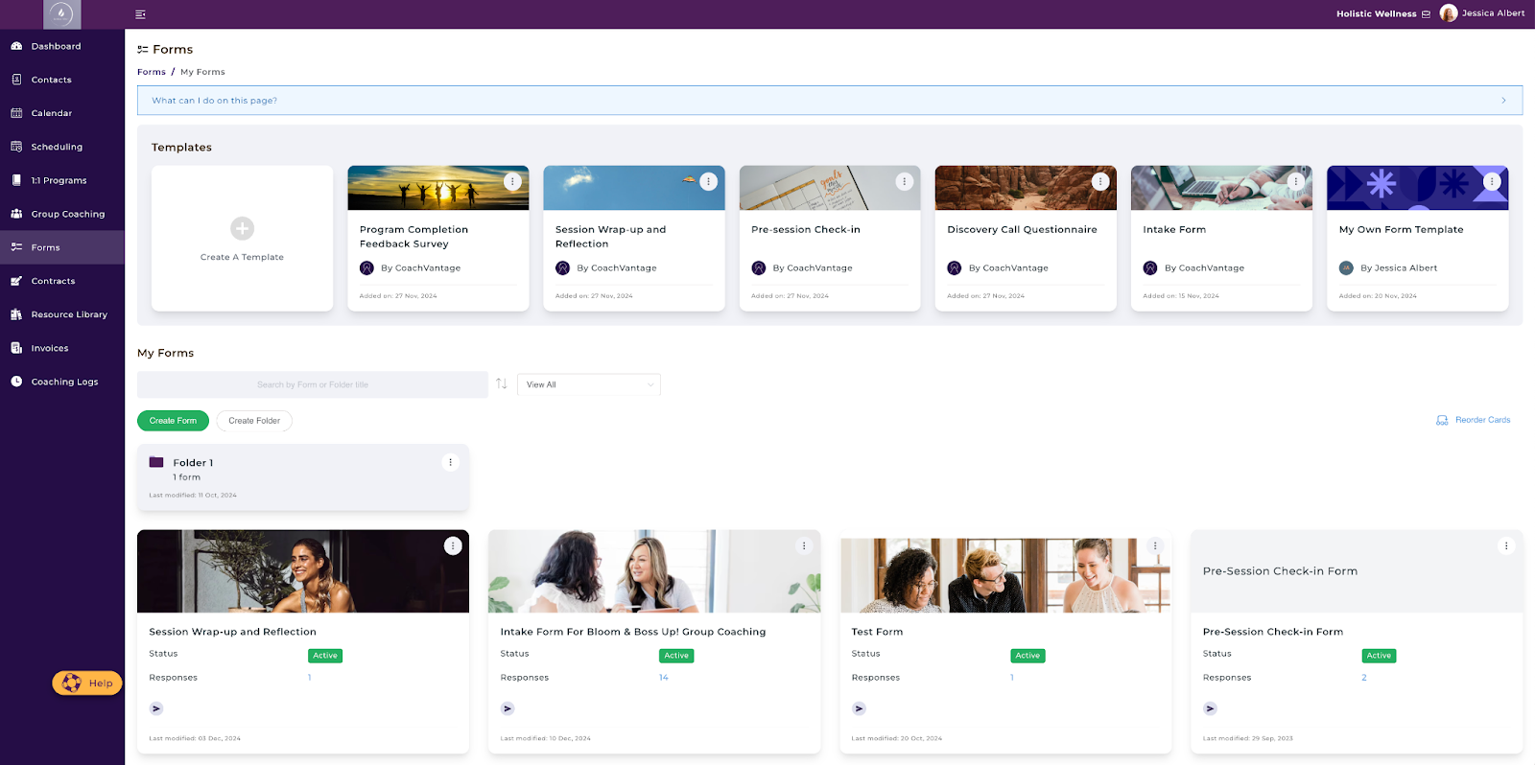Screen dimensions: 1535x765
Task: Open options menu on Pre-Session Check-in Form card
Action: 1505,545
